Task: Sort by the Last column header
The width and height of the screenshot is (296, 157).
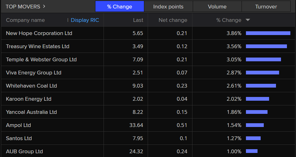Action: tap(138, 20)
